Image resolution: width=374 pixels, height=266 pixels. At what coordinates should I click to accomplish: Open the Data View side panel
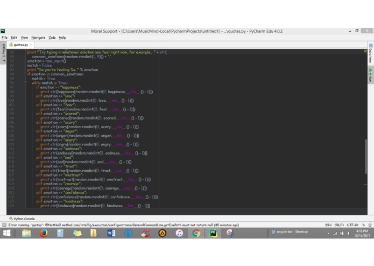point(370,54)
